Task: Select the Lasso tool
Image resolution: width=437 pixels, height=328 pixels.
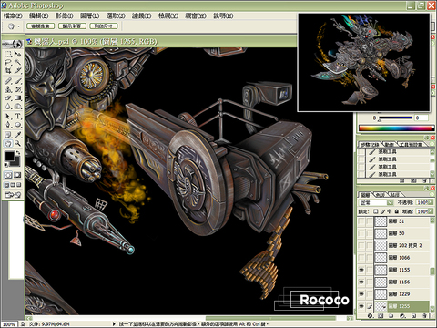Action: tap(8, 63)
